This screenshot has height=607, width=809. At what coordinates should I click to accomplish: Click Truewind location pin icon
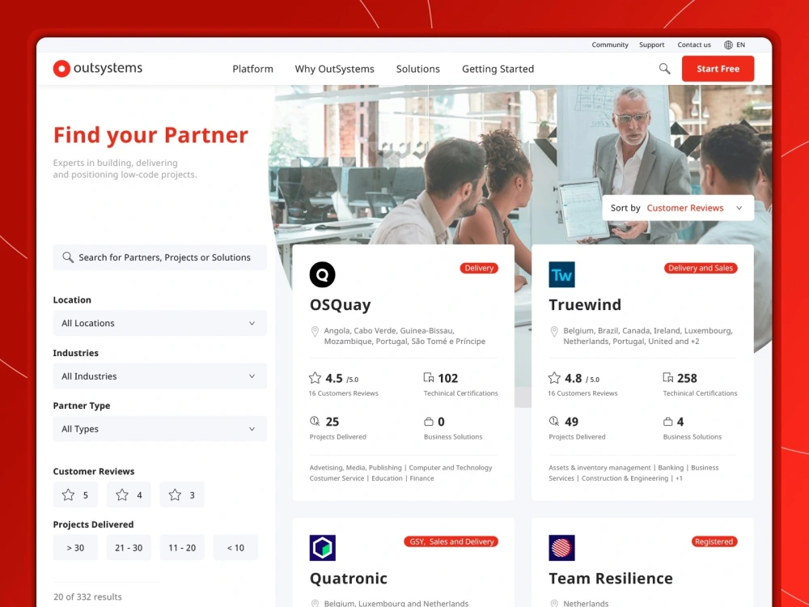click(x=554, y=331)
